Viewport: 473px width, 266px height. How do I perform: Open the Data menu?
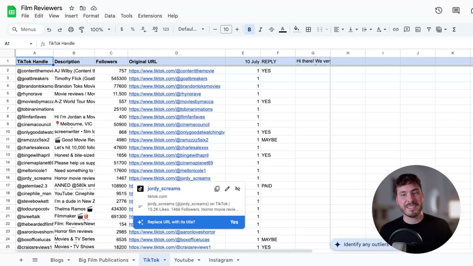point(110,16)
